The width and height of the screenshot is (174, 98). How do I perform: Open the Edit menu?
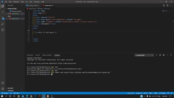[10, 2]
